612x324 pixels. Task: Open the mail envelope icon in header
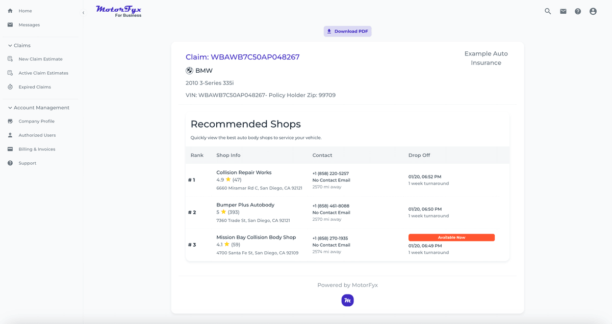[563, 11]
